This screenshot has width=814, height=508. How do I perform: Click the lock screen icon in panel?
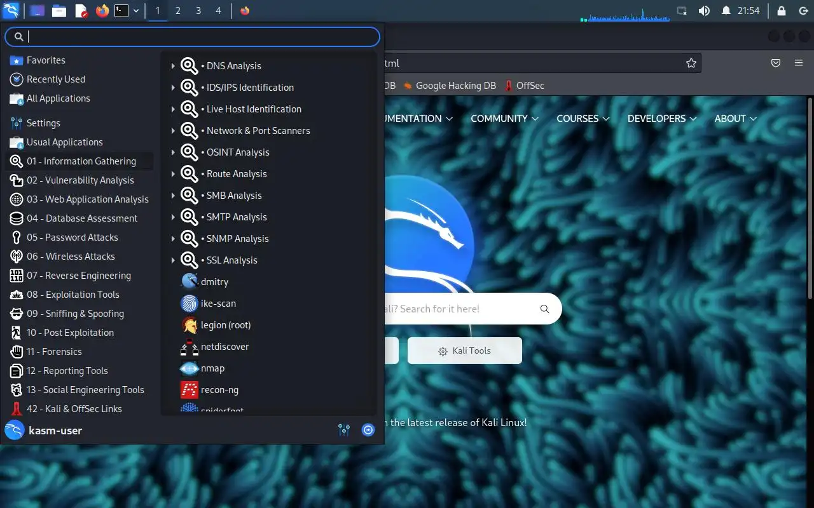pos(782,11)
